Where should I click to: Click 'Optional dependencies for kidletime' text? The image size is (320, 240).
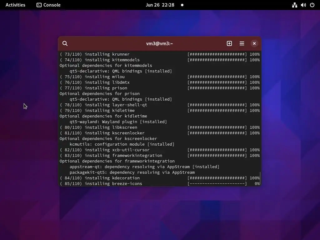click(x=103, y=116)
